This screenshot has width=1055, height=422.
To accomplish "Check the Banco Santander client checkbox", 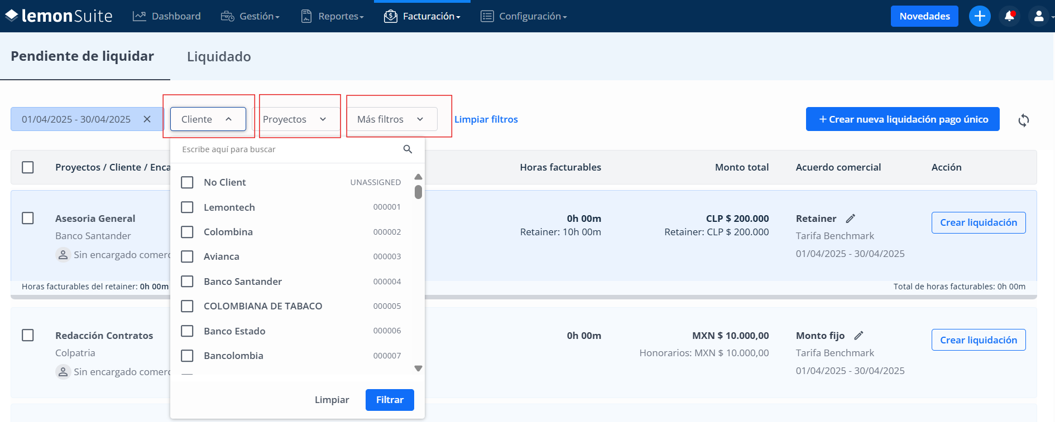I will pyautogui.click(x=188, y=282).
